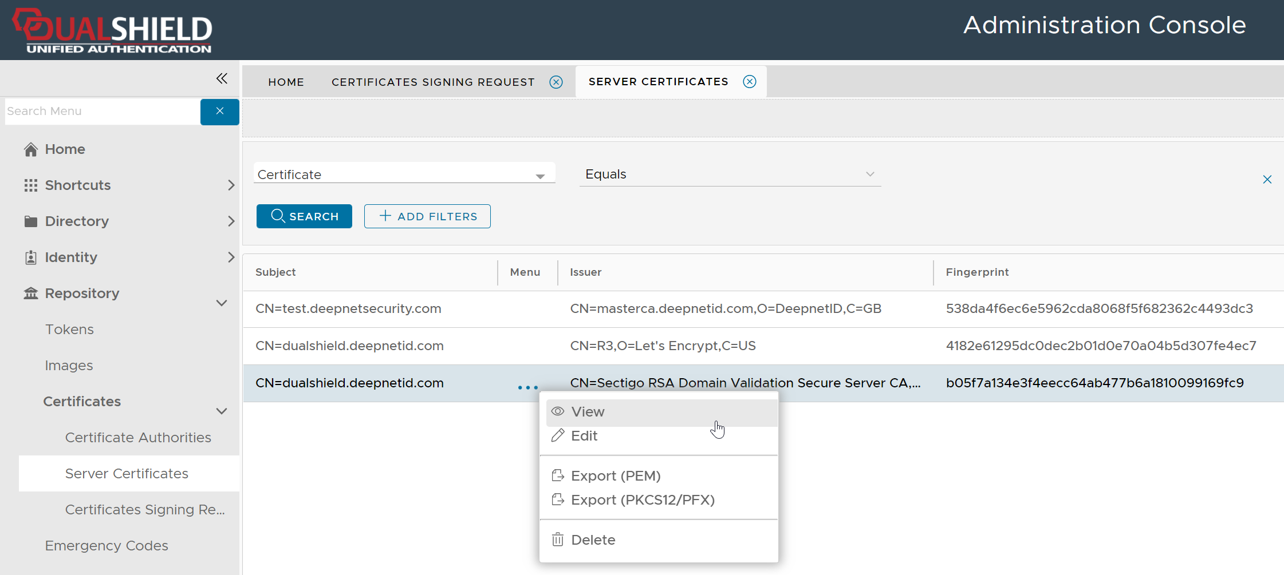Choose Export (PKCS12/PFX) in context menu

pos(642,500)
